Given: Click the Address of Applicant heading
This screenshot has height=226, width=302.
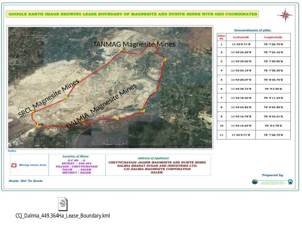Looking at the screenshot, I should coord(153,158).
